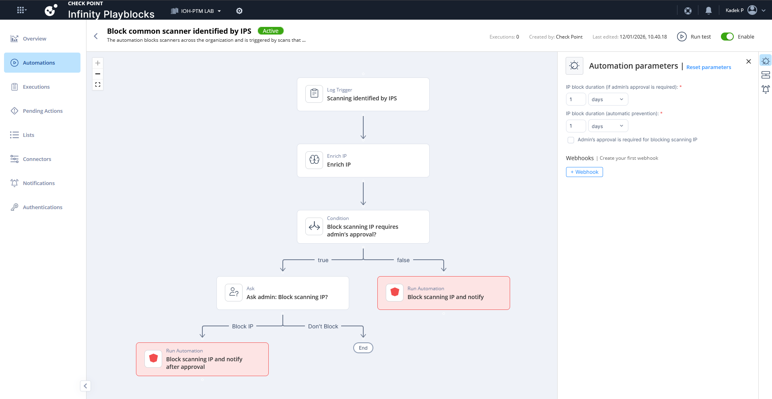This screenshot has height=399, width=772.
Task: Open the help support icon in header
Action: 688,10
